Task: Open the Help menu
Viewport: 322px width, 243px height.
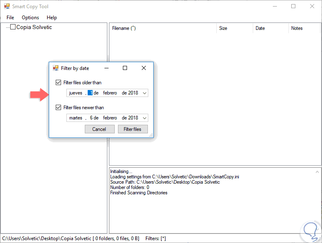Action: pyautogui.click(x=52, y=18)
